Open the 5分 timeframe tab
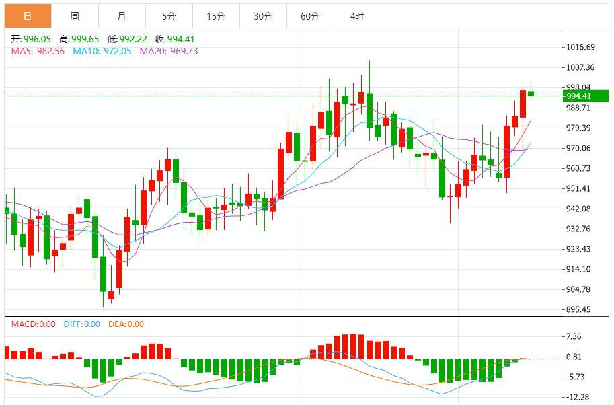Image resolution: width=614 pixels, height=405 pixels. 169,16
